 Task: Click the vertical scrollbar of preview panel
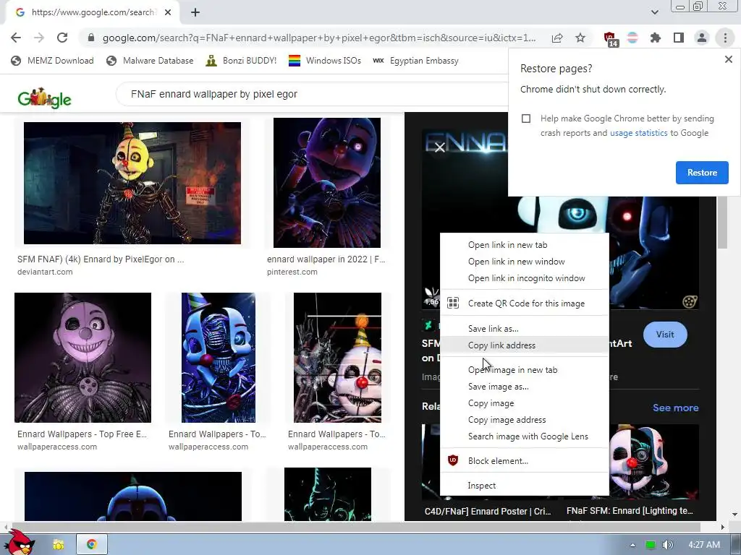[722, 222]
